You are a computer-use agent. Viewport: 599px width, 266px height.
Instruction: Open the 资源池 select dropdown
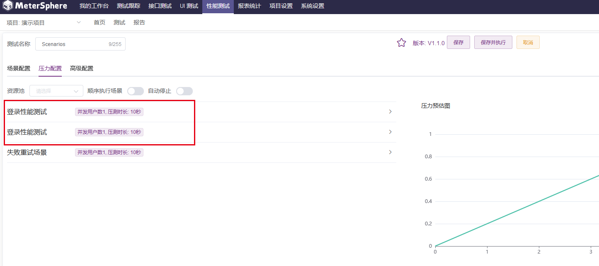[56, 91]
